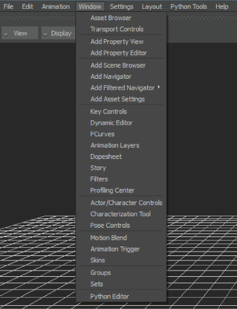Open the File menu

pos(8,6)
